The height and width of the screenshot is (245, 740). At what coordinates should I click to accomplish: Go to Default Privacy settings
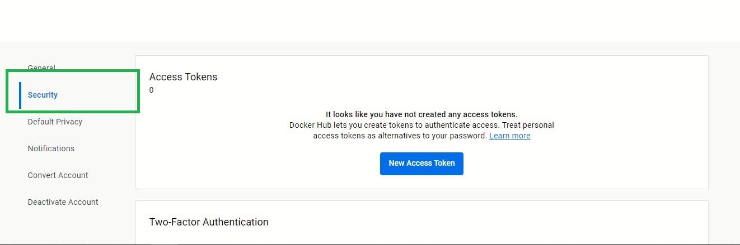click(x=55, y=122)
